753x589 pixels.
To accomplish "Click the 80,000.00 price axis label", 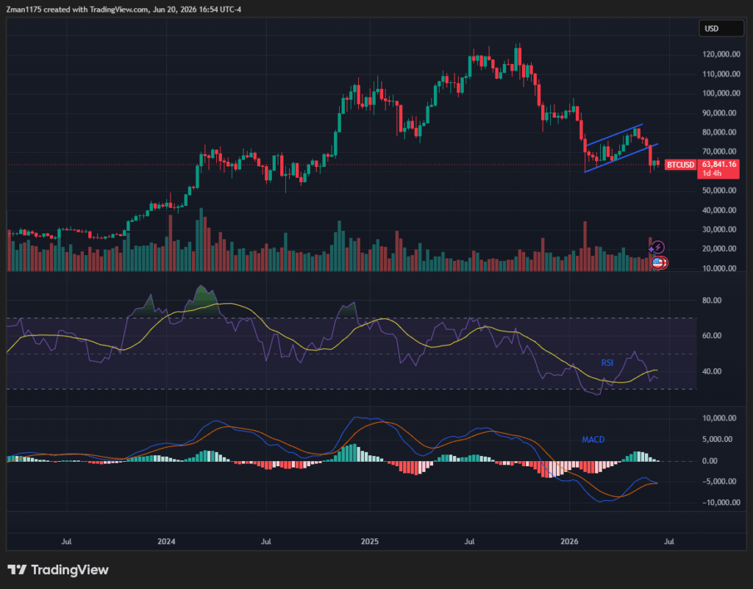I will [719, 132].
